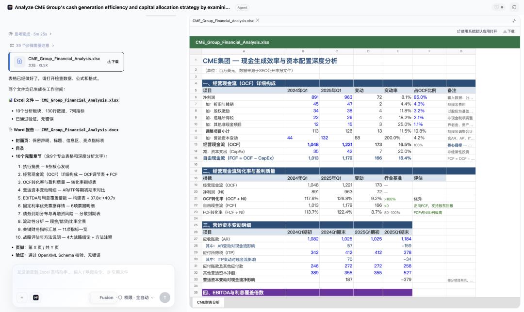Image resolution: width=524 pixels, height=312 pixels.
Task: Open the 权限 · 全自动 permissions dropdown
Action: pyautogui.click(x=136, y=297)
